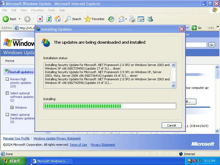Click Review high priority updates link
Screen dimensions: 220x165
point(21,83)
